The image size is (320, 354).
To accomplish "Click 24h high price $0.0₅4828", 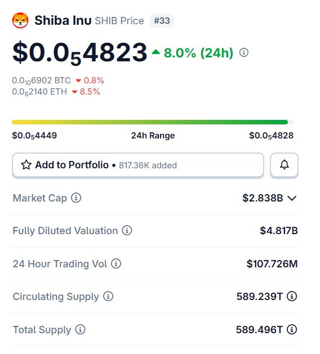I will click(x=271, y=136).
